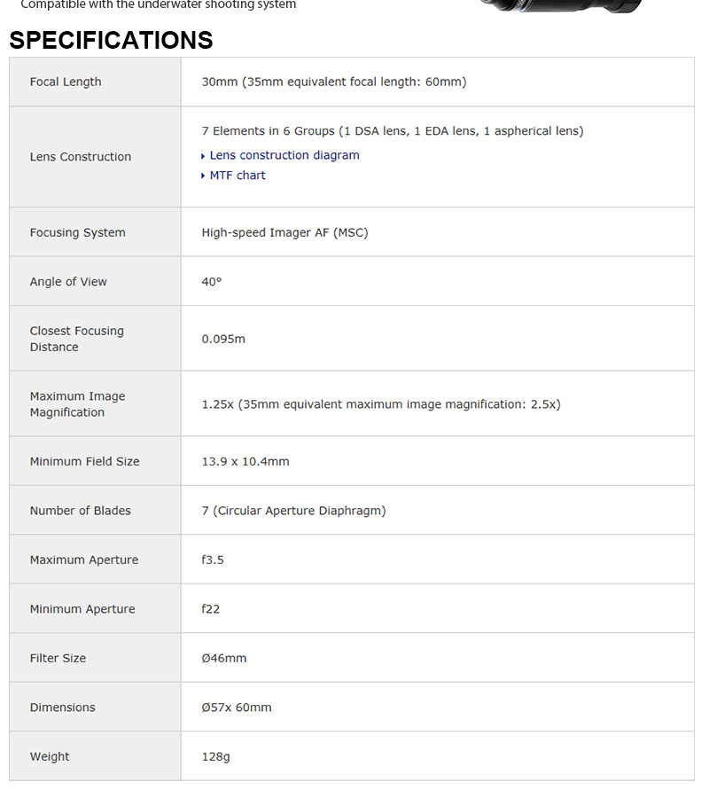709x790 pixels.
Task: Click the f3.5 maximum aperture value
Action: tap(213, 560)
